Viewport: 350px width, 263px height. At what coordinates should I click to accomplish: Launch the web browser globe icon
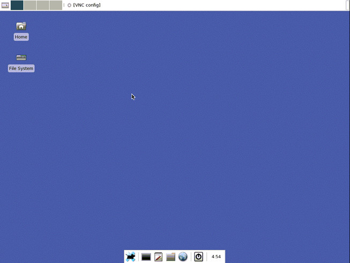(x=183, y=257)
